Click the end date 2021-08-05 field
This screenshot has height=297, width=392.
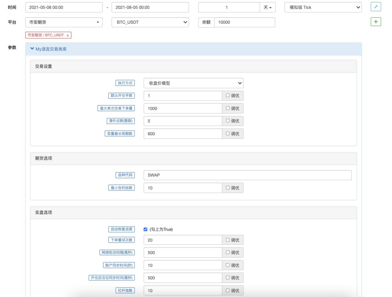point(150,7)
